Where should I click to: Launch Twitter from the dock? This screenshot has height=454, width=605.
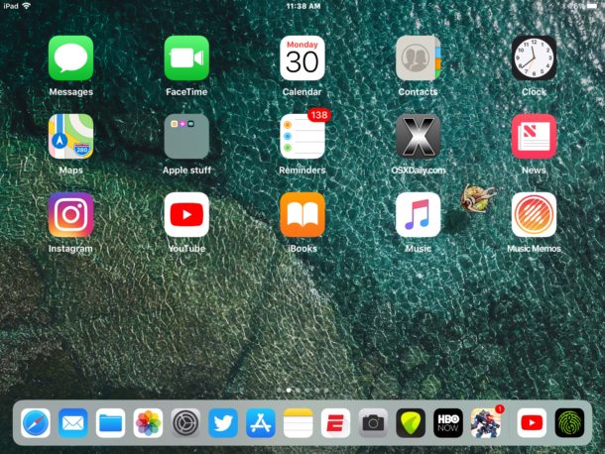(223, 423)
